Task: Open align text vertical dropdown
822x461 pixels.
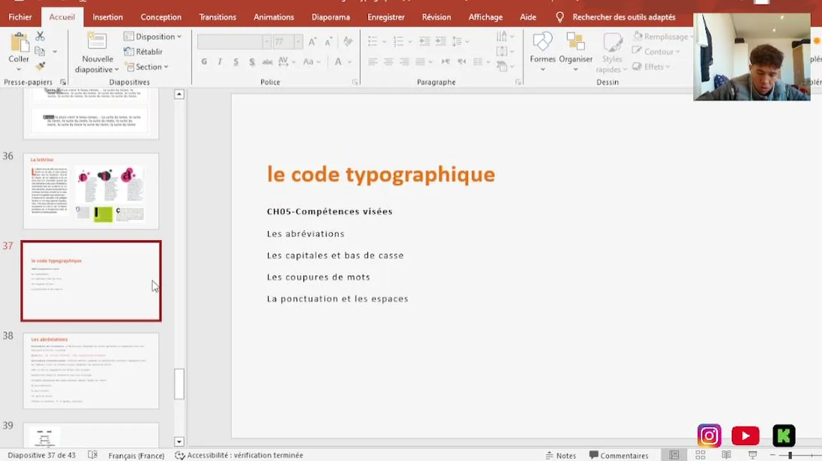Action: [x=505, y=51]
